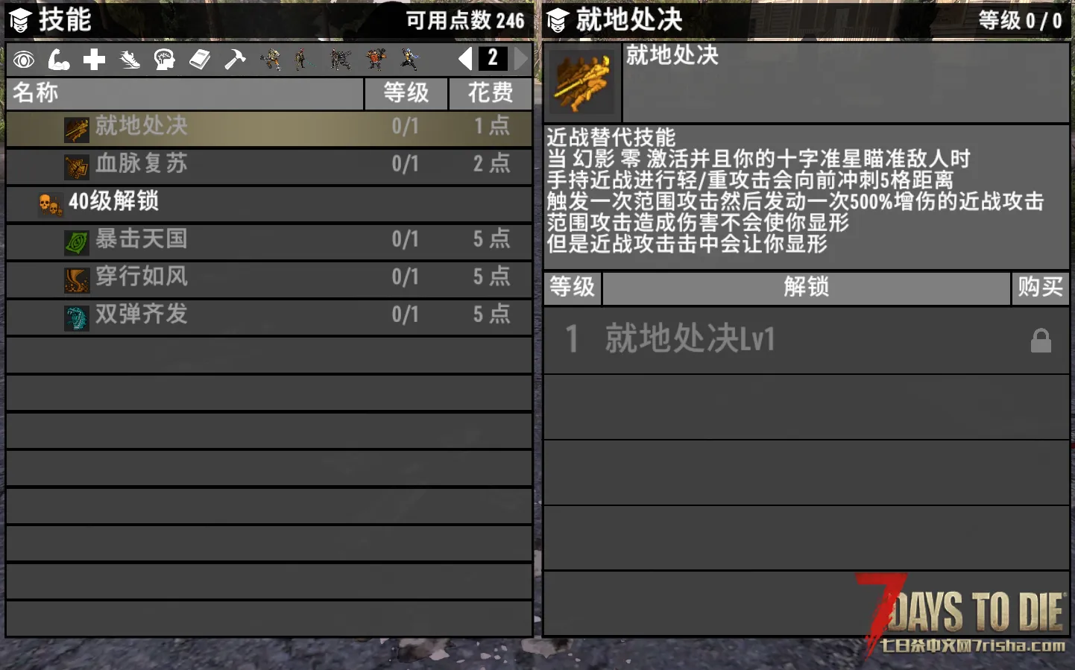Open the running shoe agility category

(130, 60)
